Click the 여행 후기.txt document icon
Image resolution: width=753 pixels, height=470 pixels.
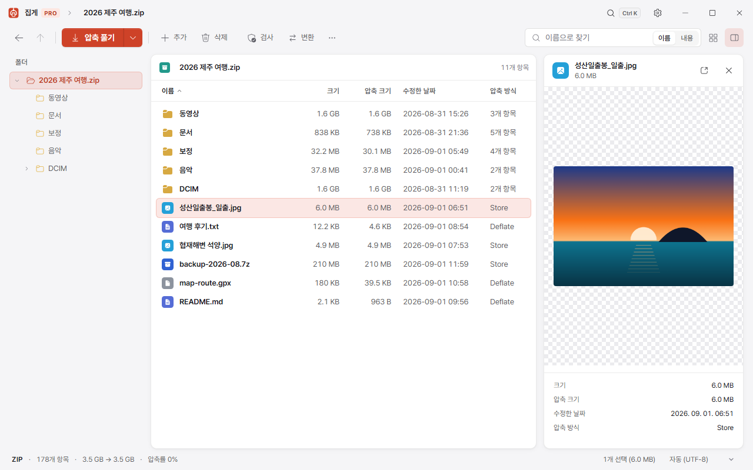tap(168, 227)
